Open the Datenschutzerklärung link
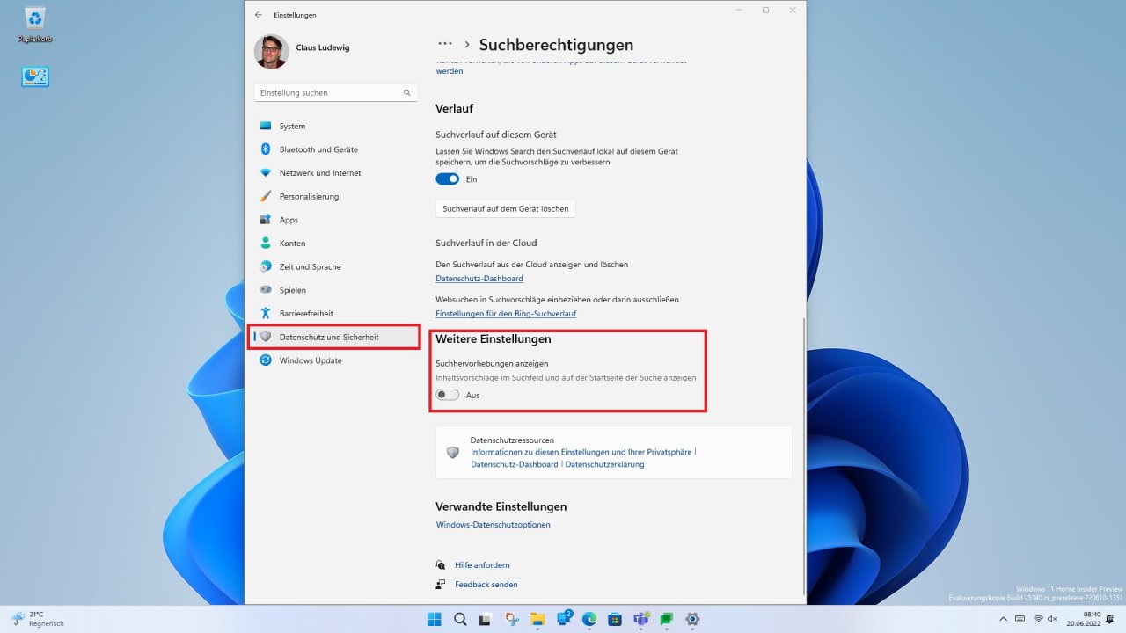The height and width of the screenshot is (633, 1126). click(x=604, y=464)
